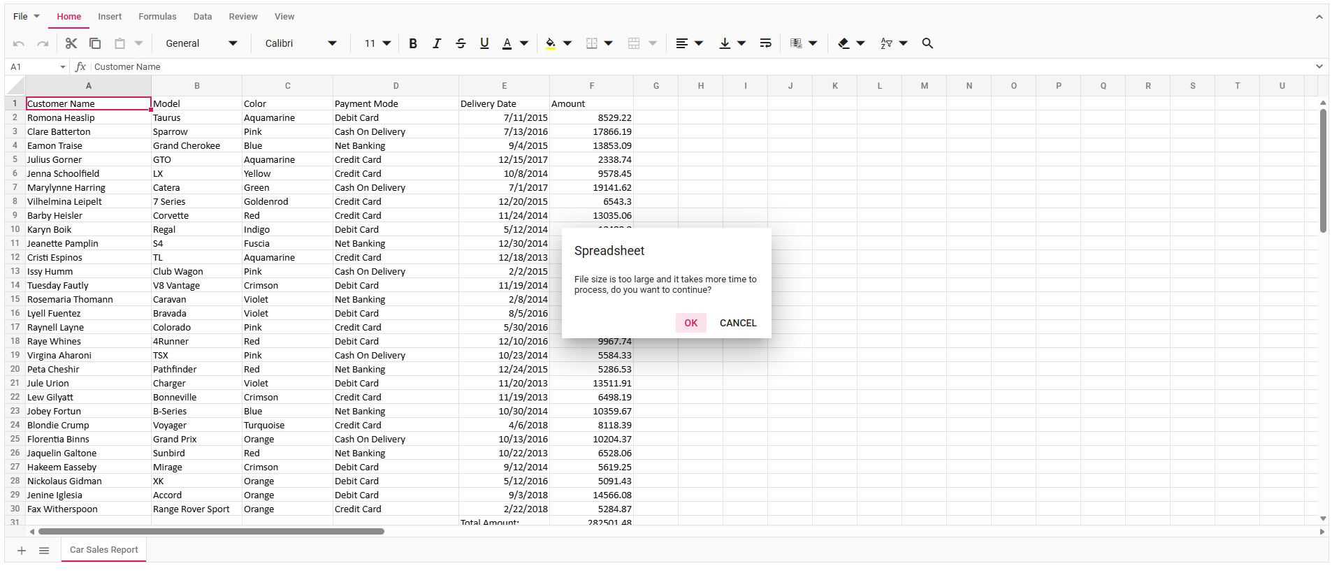
Task: Expand the formula bar chevron
Action: 1319,66
